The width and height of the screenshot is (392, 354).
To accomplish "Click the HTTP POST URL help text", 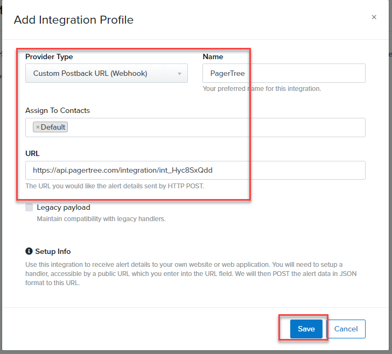I will 115,186.
